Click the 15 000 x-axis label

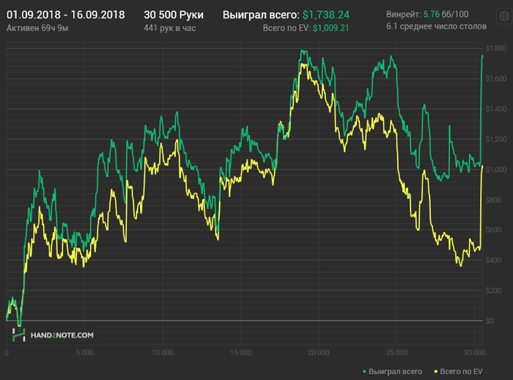240,353
